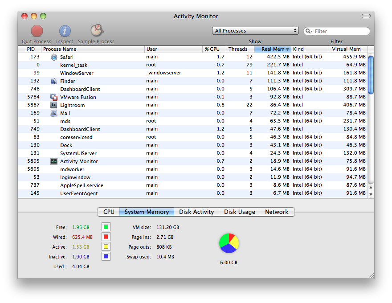Sort by Kind column header
Screen dimensions: 392x303
tap(310, 49)
